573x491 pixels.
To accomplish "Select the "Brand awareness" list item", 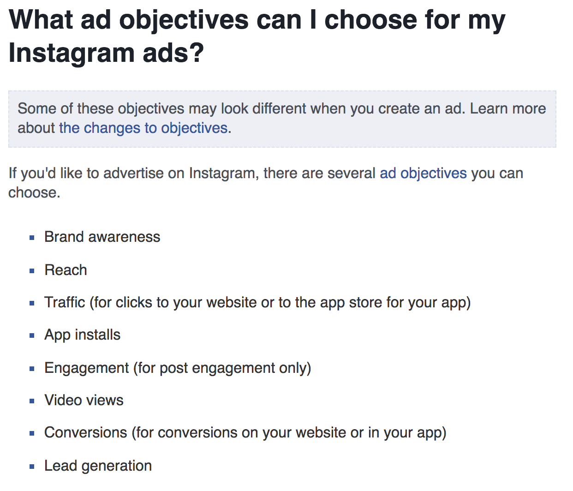I will point(102,237).
